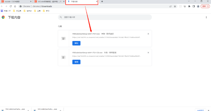Viewport: 211px width, 111px height.
Task: Click the browser back arrow
Action: pyautogui.click(x=2, y=6)
